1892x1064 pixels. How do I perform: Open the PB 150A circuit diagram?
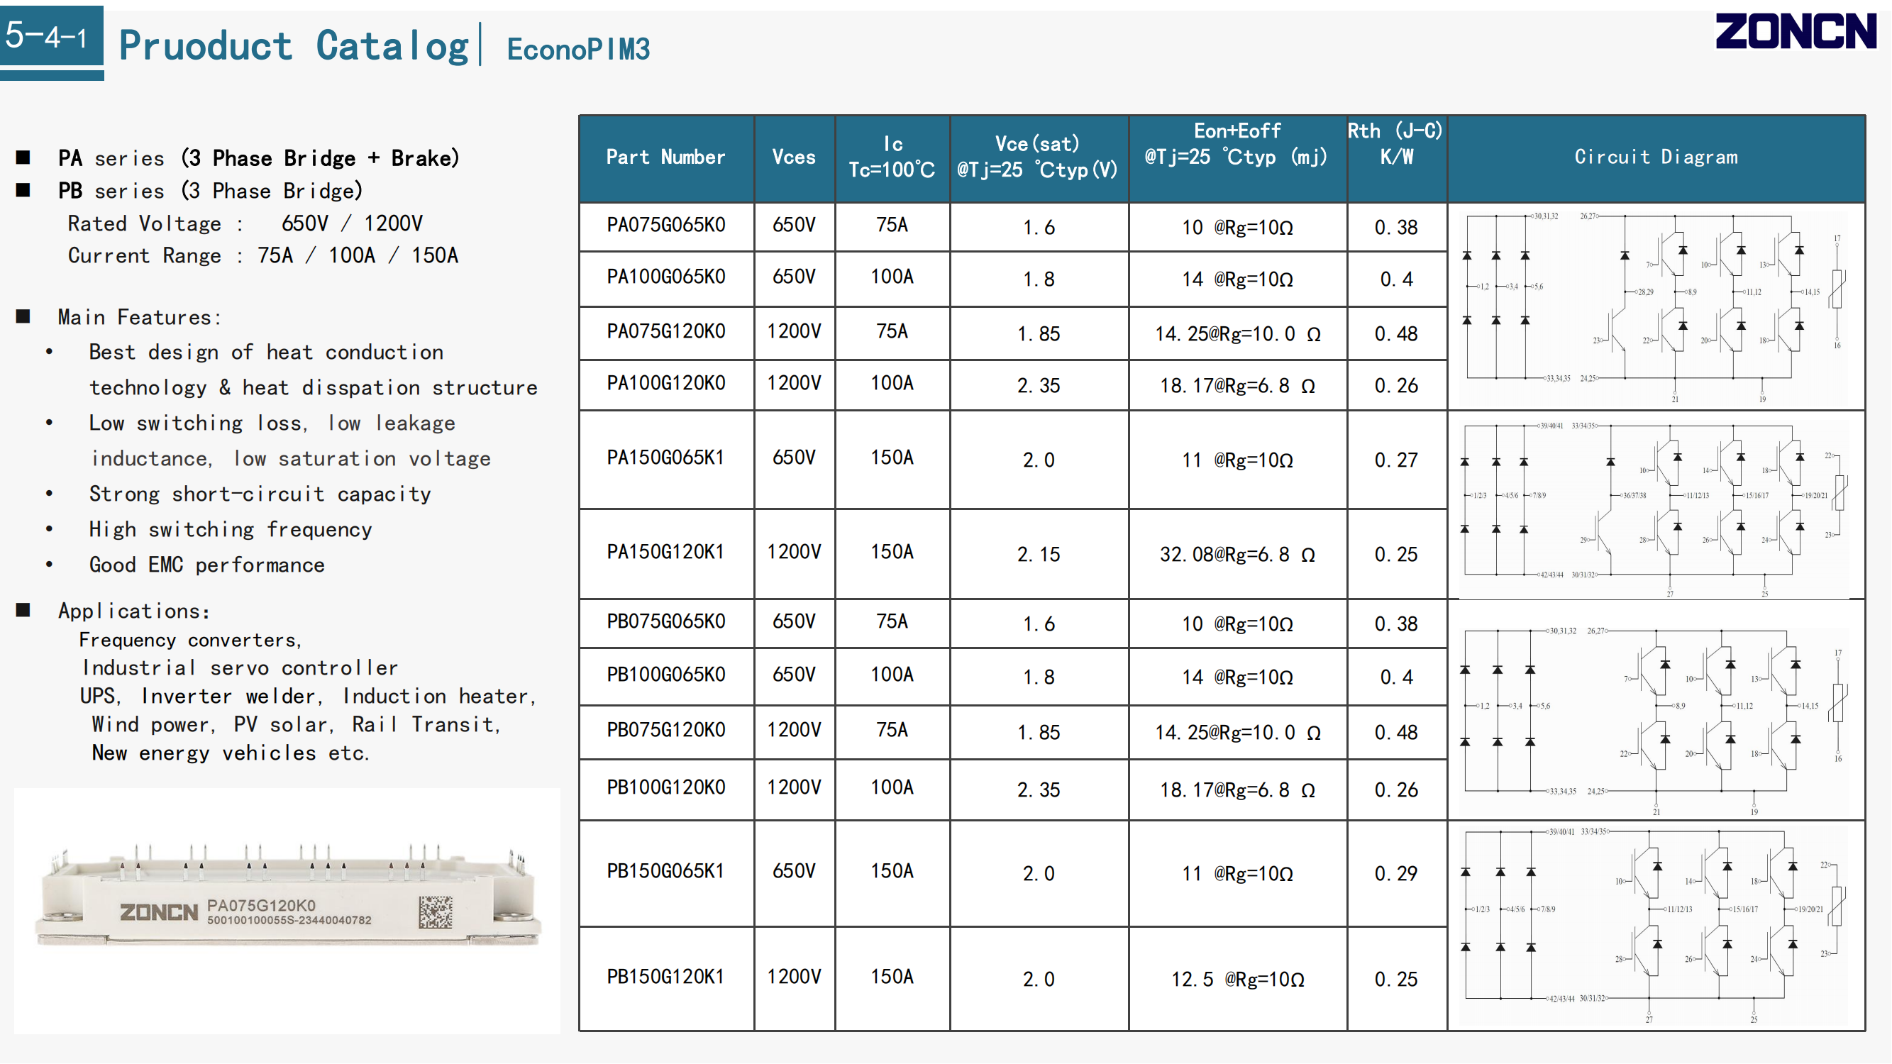[1656, 924]
